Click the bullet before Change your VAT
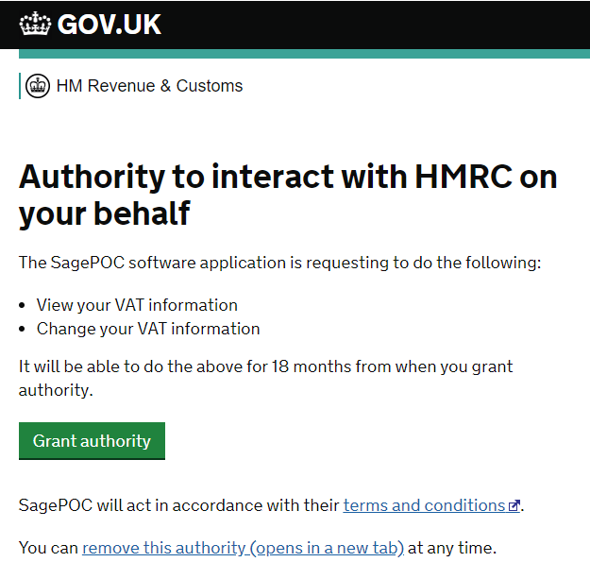Image resolution: width=590 pixels, height=579 pixels. pyautogui.click(x=23, y=330)
